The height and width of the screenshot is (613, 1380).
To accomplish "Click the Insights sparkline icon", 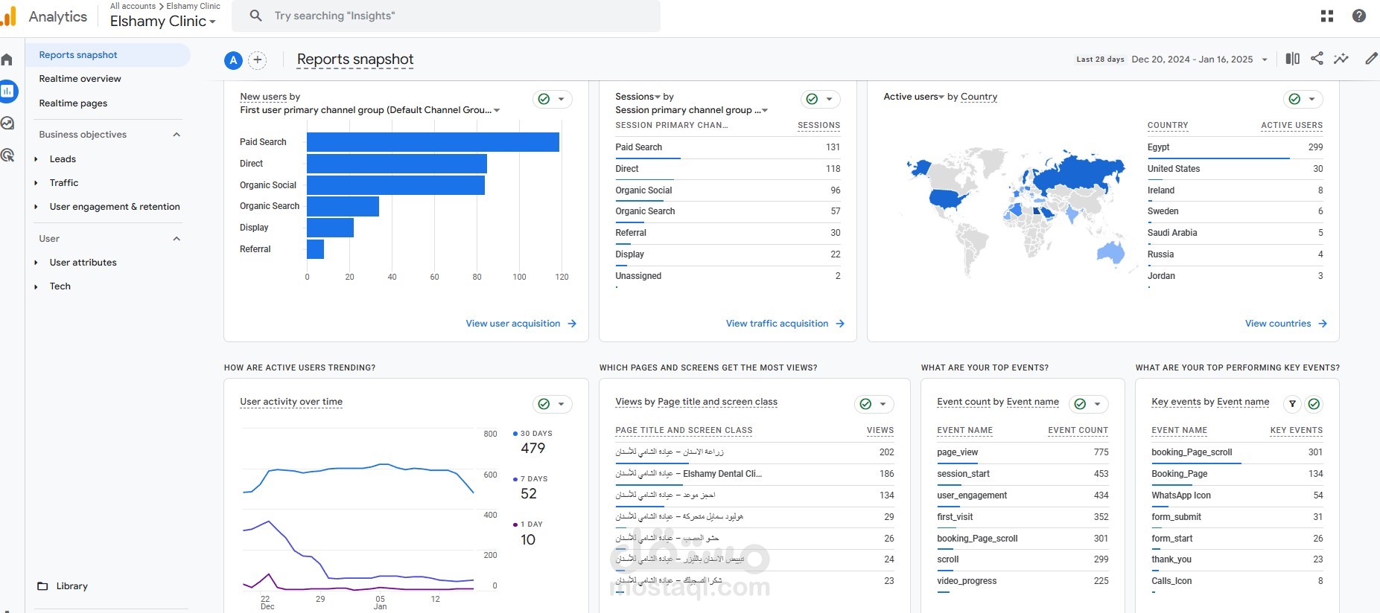I will (1341, 59).
